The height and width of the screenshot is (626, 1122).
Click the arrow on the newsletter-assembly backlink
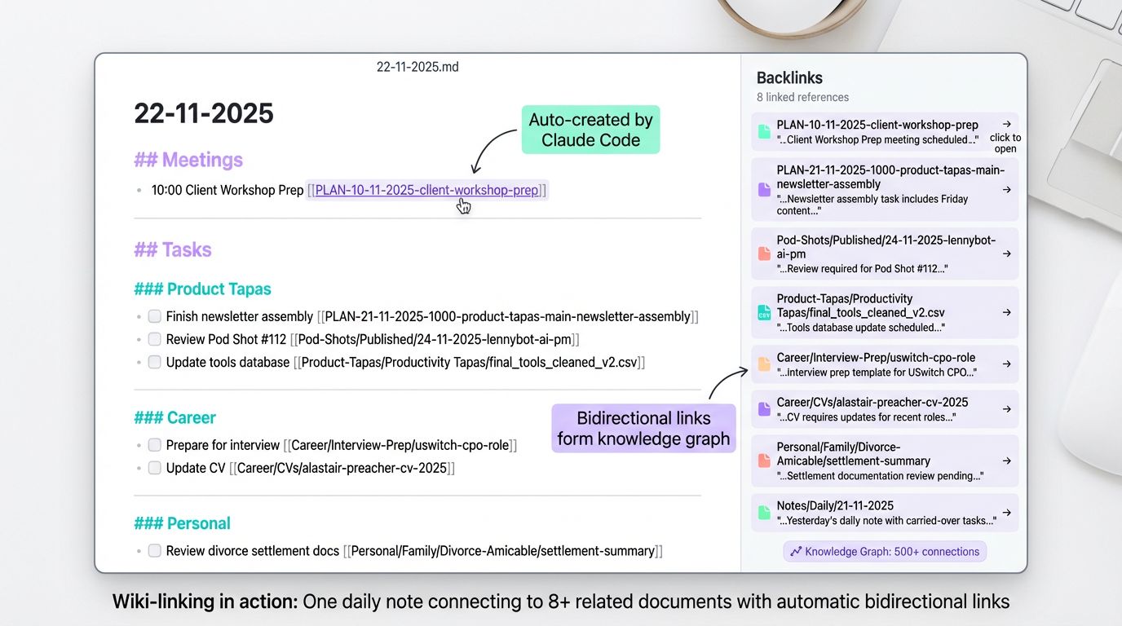pyautogui.click(x=1006, y=189)
